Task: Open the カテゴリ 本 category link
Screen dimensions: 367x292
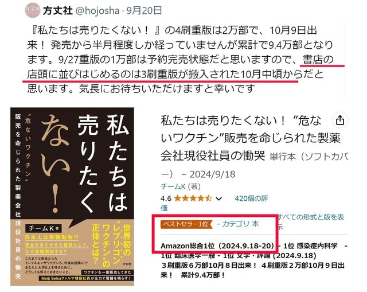Action: click(237, 224)
